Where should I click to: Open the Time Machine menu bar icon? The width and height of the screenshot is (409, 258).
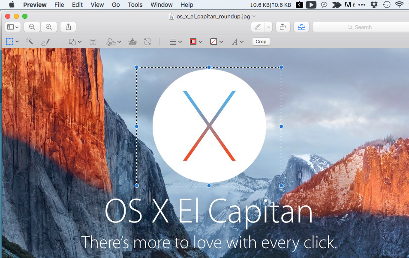387,5
